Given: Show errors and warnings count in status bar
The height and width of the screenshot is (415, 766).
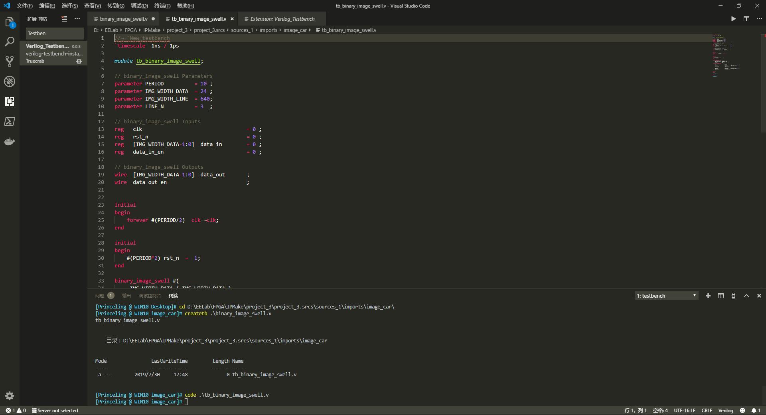Looking at the screenshot, I should (16, 410).
